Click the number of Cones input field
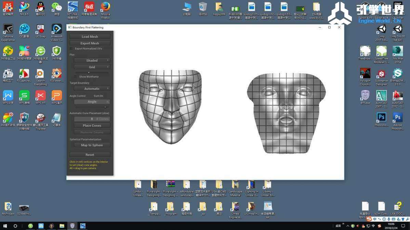 [92, 119]
